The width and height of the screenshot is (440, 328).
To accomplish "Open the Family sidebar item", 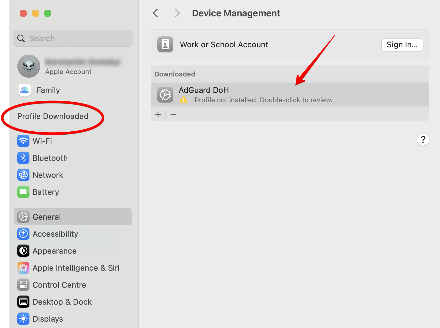I will [x=48, y=90].
